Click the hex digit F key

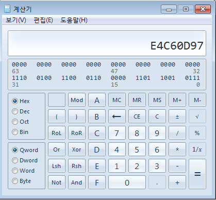[97, 182]
